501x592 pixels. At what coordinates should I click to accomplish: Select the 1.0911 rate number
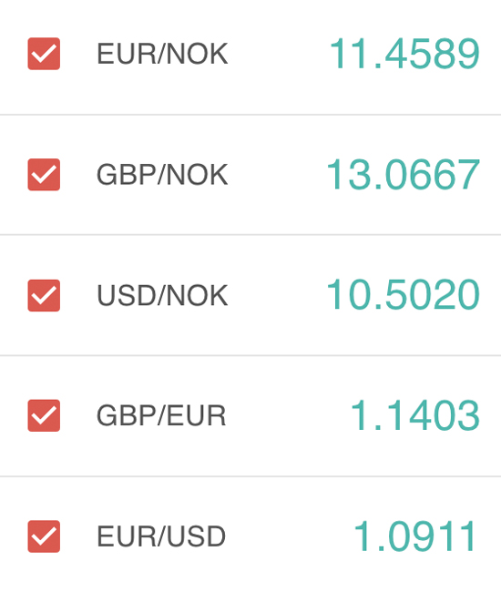pyautogui.click(x=414, y=536)
